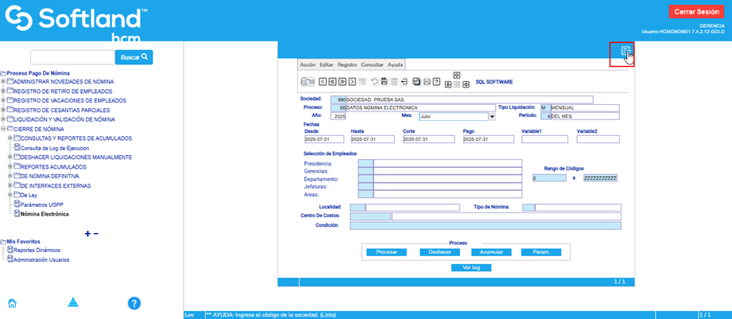Click the Ver log button
Viewport: 732px width, 319px height.
471,267
